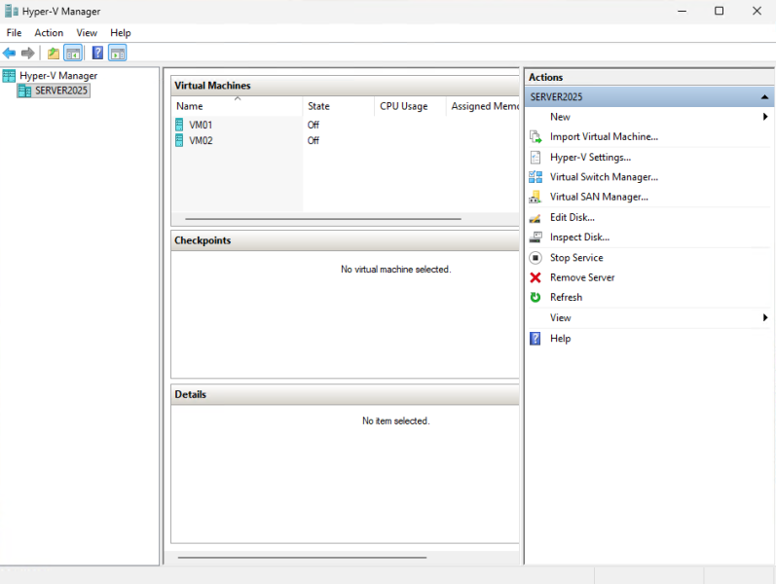The image size is (776, 584).
Task: Select the VM02 row name
Action: (201, 140)
